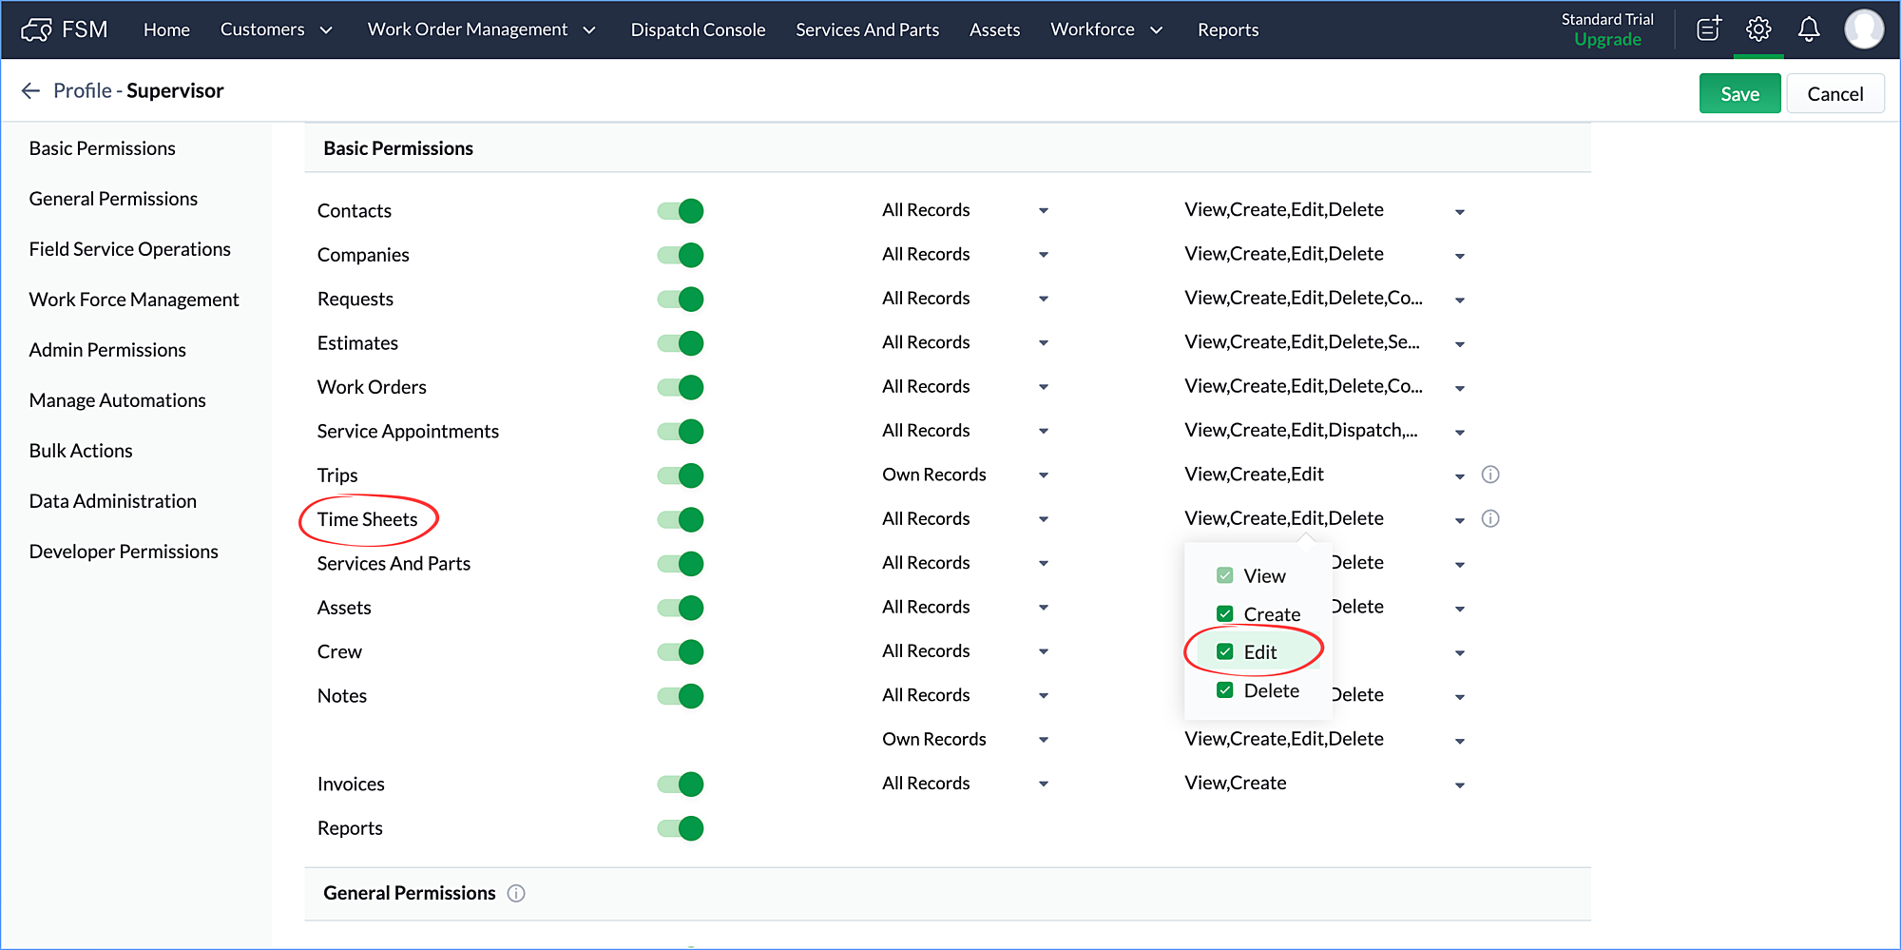The width and height of the screenshot is (1901, 950).
Task: Open Trips Own Records dropdown
Action: [x=965, y=475]
